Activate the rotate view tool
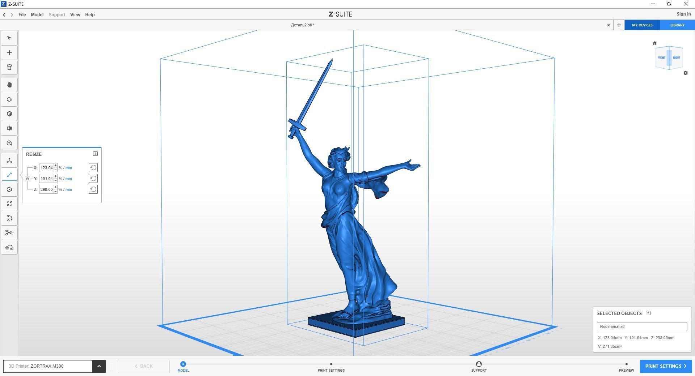Screen dimensions: 695x376 point(9,99)
